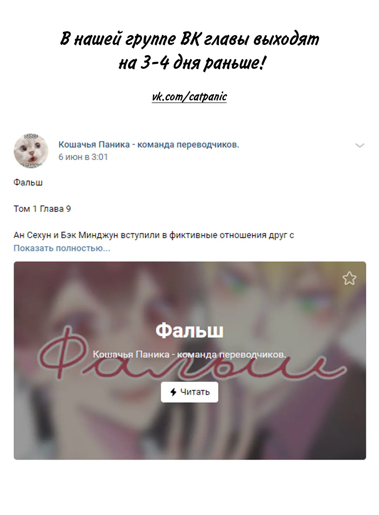Bookmark the Фальш article with star icon

point(349,278)
